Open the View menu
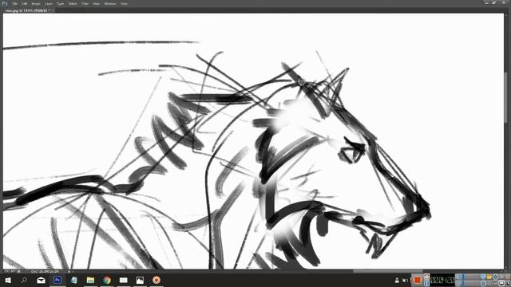511x287 pixels. click(96, 3)
